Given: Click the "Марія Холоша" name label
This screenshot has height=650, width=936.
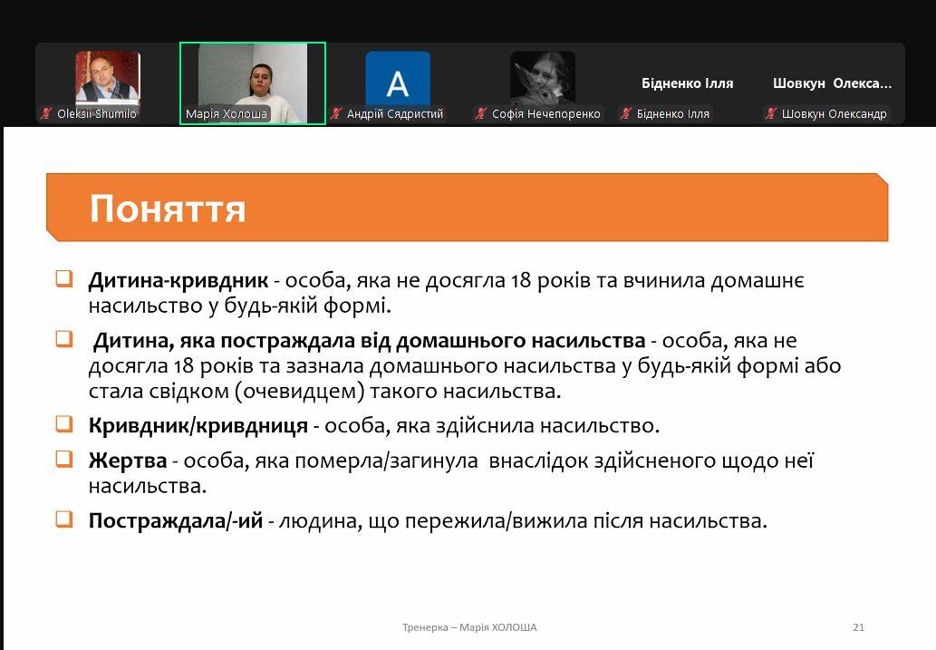Looking at the screenshot, I should [x=227, y=114].
